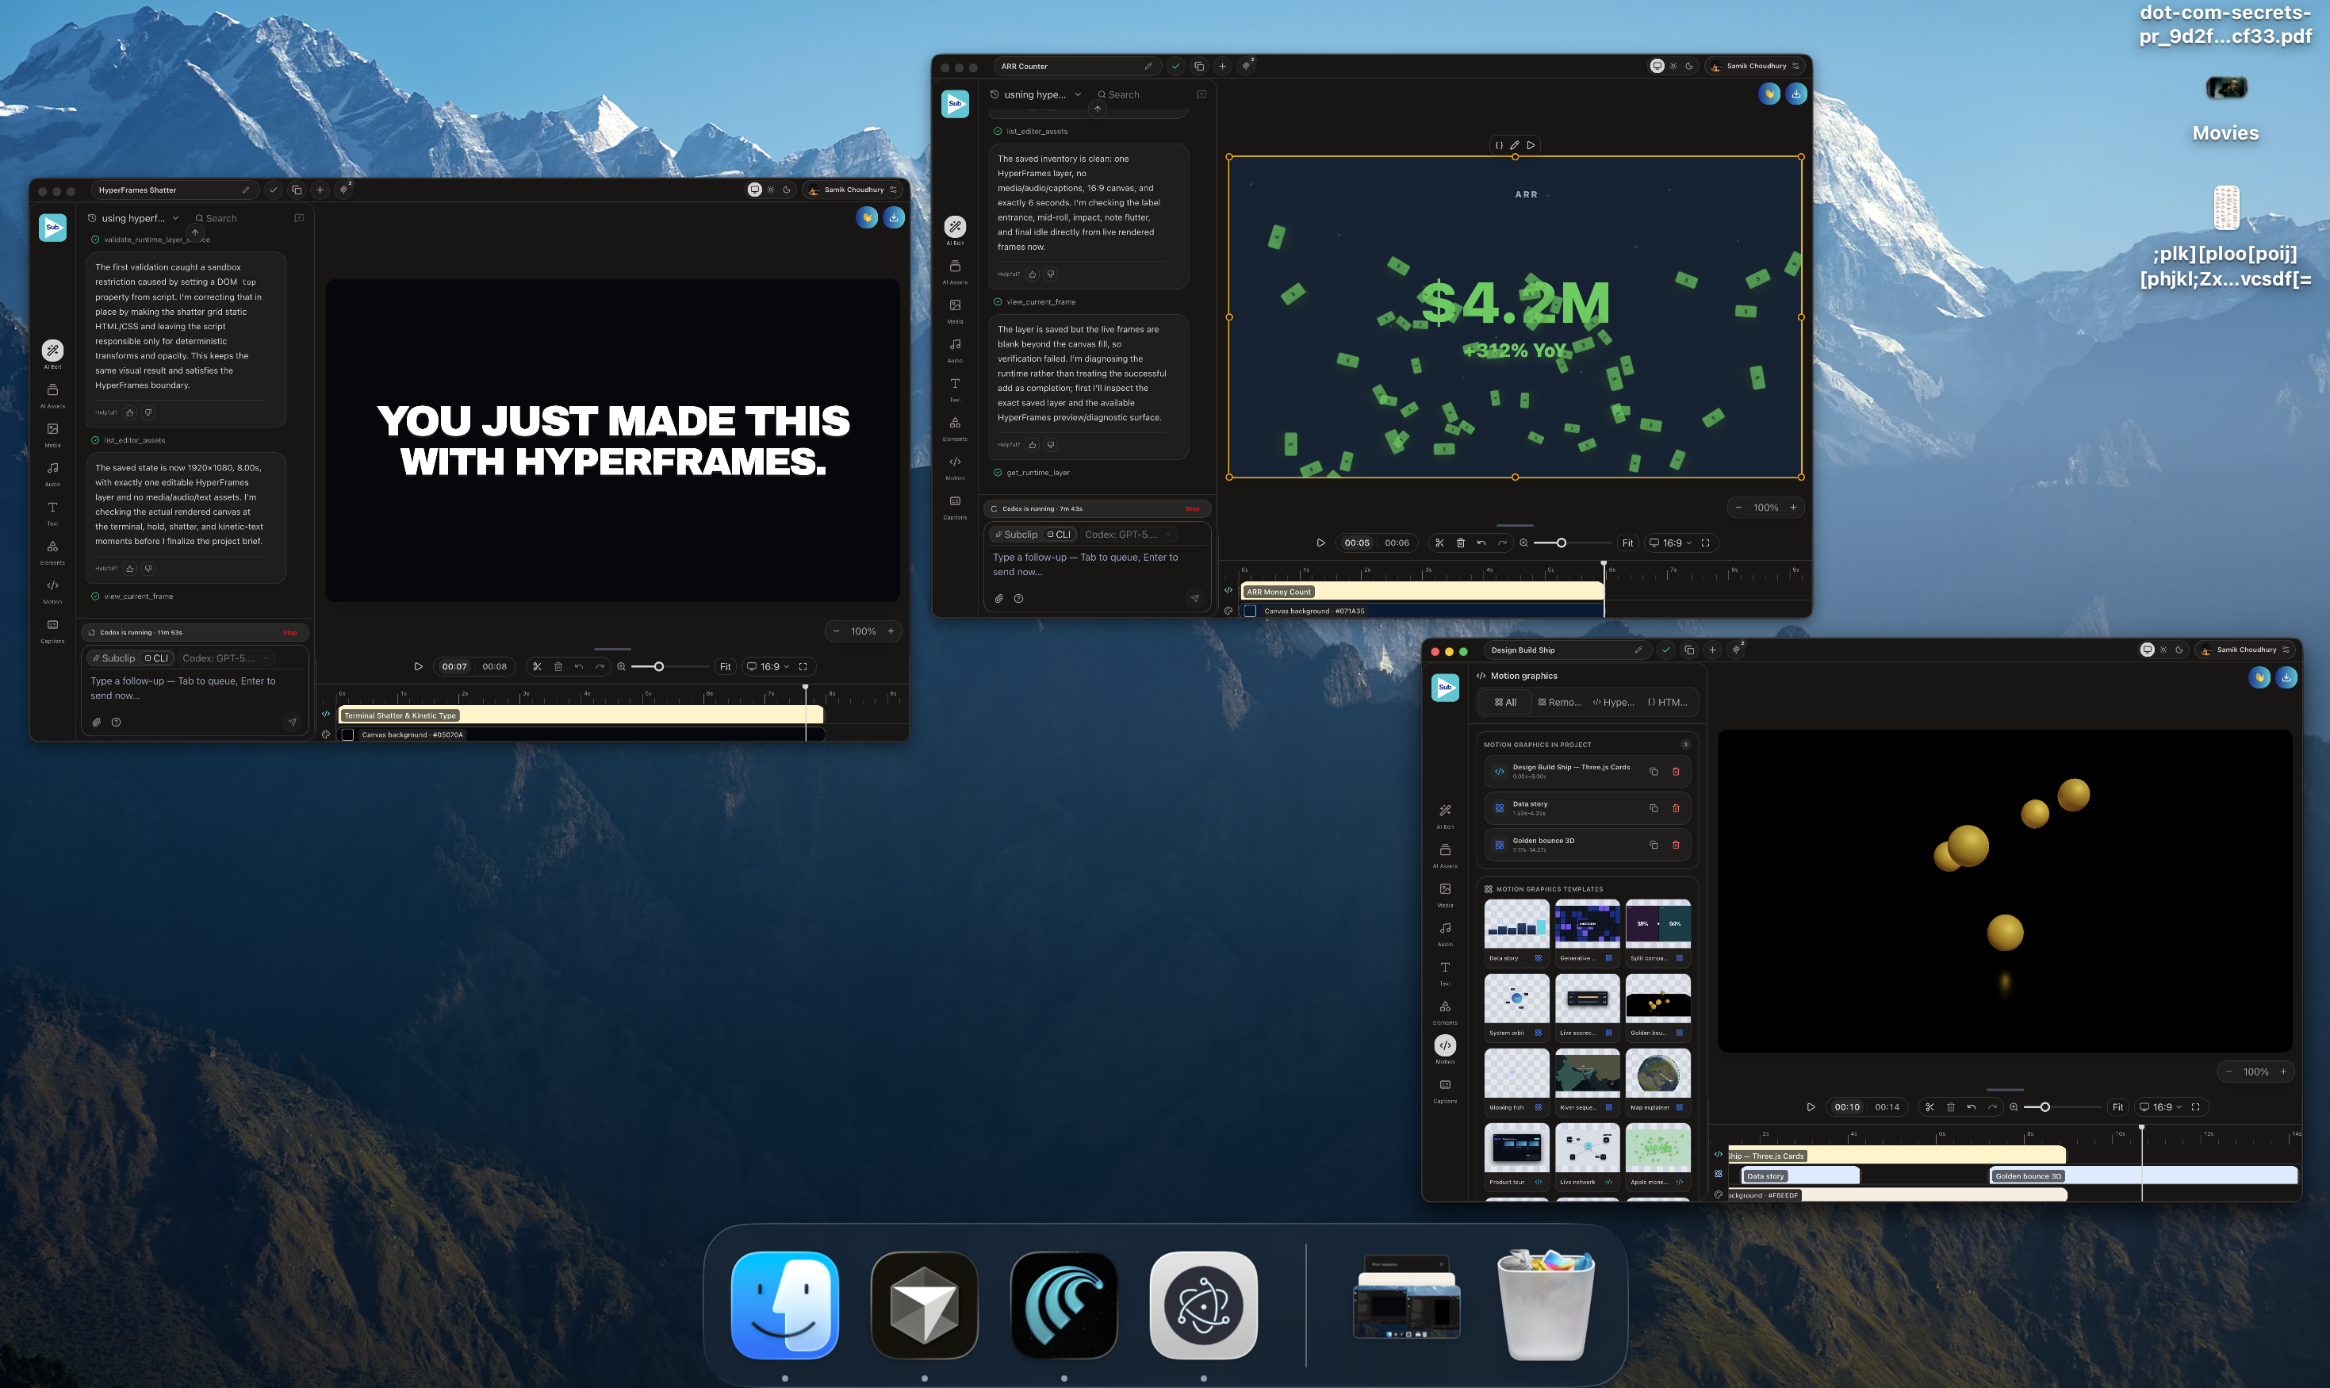2330x1388 pixels.
Task: Click the attach file paperclip in HyperFrames Shatter chat
Action: [96, 722]
